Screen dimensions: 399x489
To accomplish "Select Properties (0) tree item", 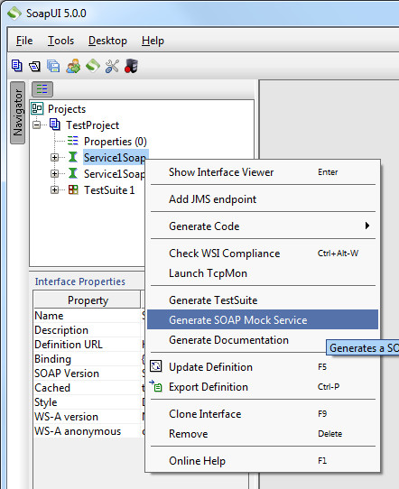I will (x=116, y=142).
